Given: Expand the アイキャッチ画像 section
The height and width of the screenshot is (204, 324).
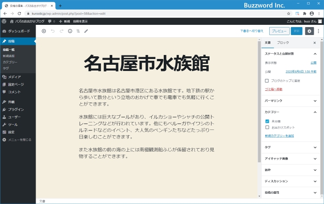Looking at the screenshot, I should tap(291, 159).
